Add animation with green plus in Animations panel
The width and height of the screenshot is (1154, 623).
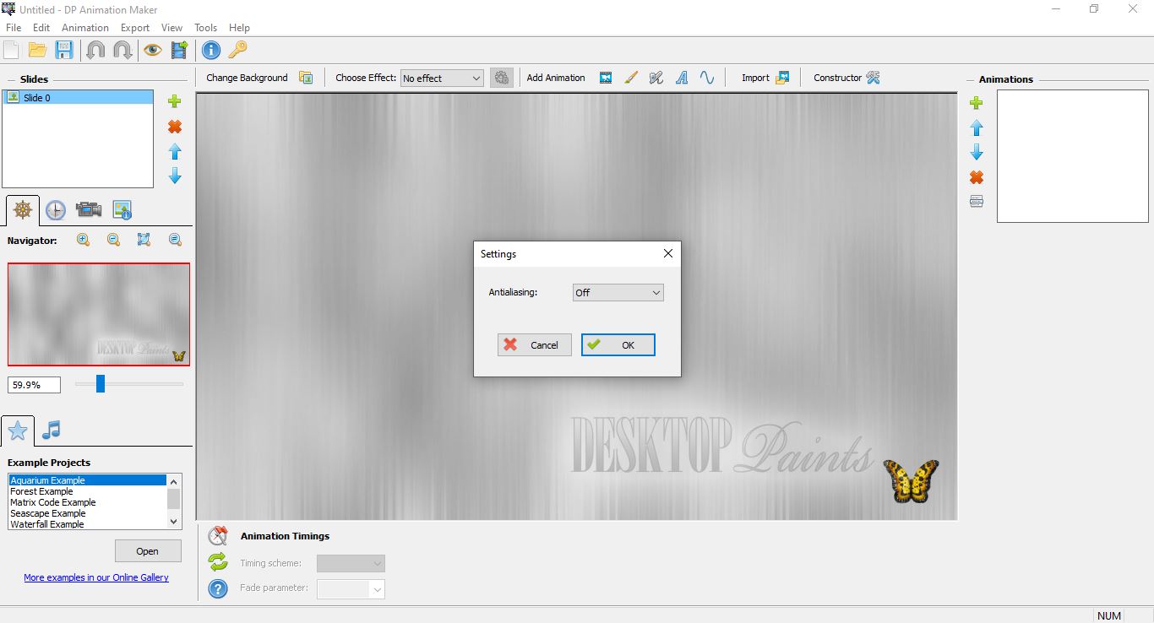977,103
